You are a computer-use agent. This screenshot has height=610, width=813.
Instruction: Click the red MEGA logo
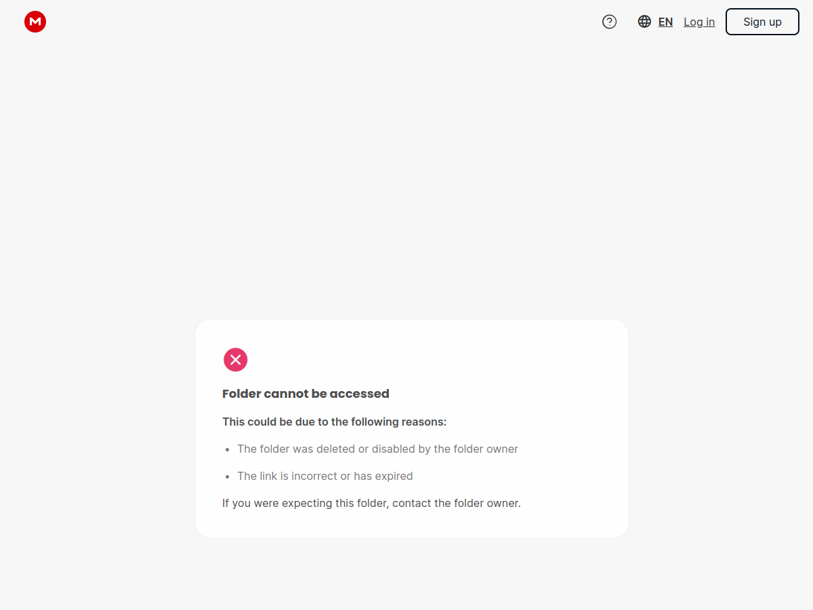35,22
